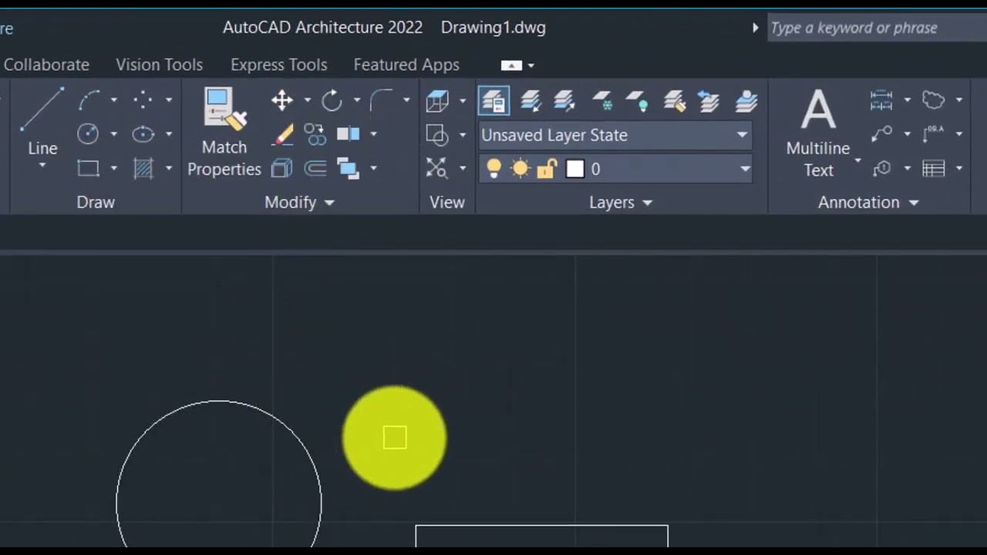Select the Line drawing tool
Screen dimensions: 987x555
click(42, 119)
